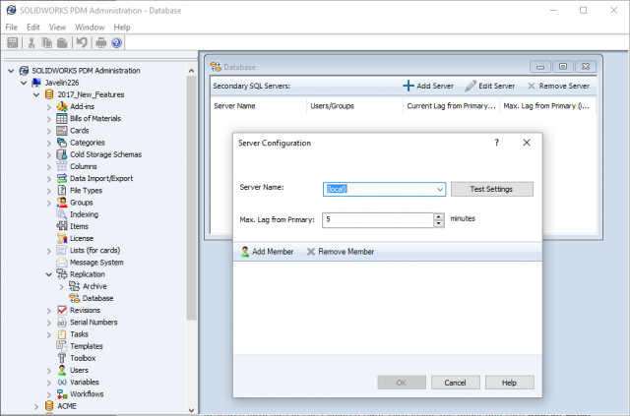Expand the Workflows tree node
The height and width of the screenshot is (416, 630).
[49, 394]
